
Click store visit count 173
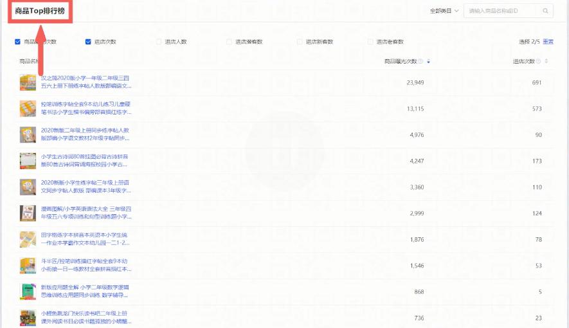[537, 161]
